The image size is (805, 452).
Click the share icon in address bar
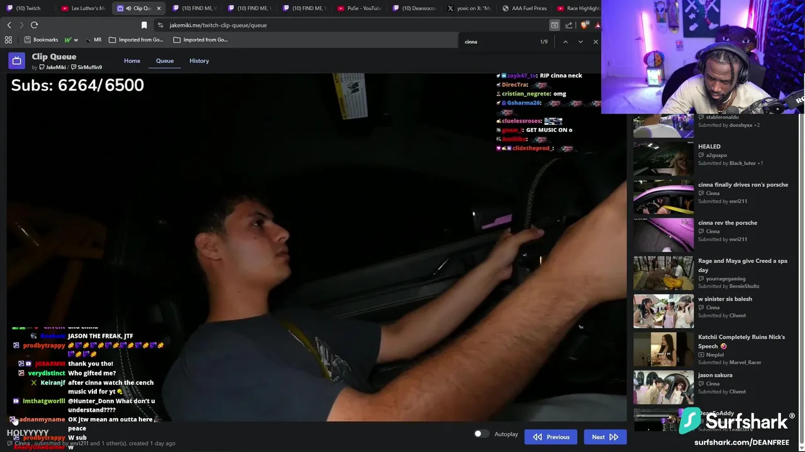[x=569, y=25]
